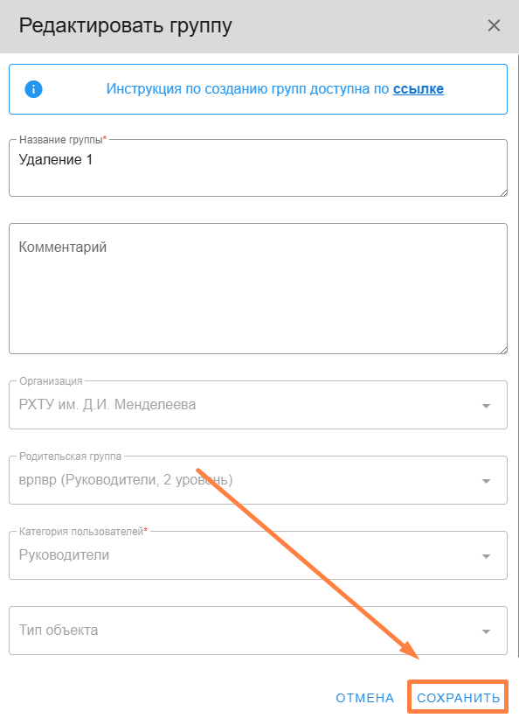
Task: Save the group with the СОХРАНИТЬ button
Action: pyautogui.click(x=458, y=698)
